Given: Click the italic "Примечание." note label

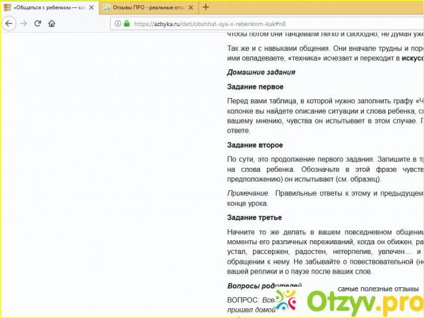Looking at the screenshot, I should (x=248, y=193).
